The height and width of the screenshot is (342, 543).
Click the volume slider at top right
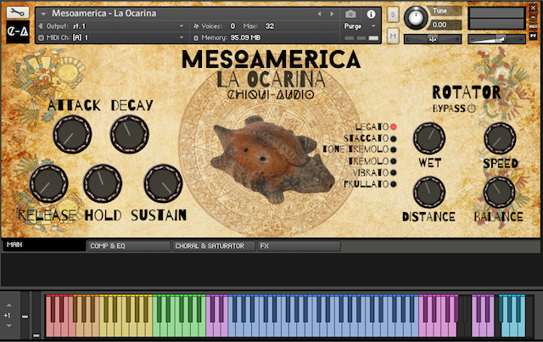[x=496, y=39]
